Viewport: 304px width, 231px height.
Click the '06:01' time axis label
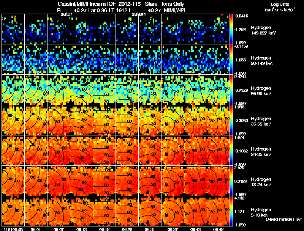(x=36, y=229)
